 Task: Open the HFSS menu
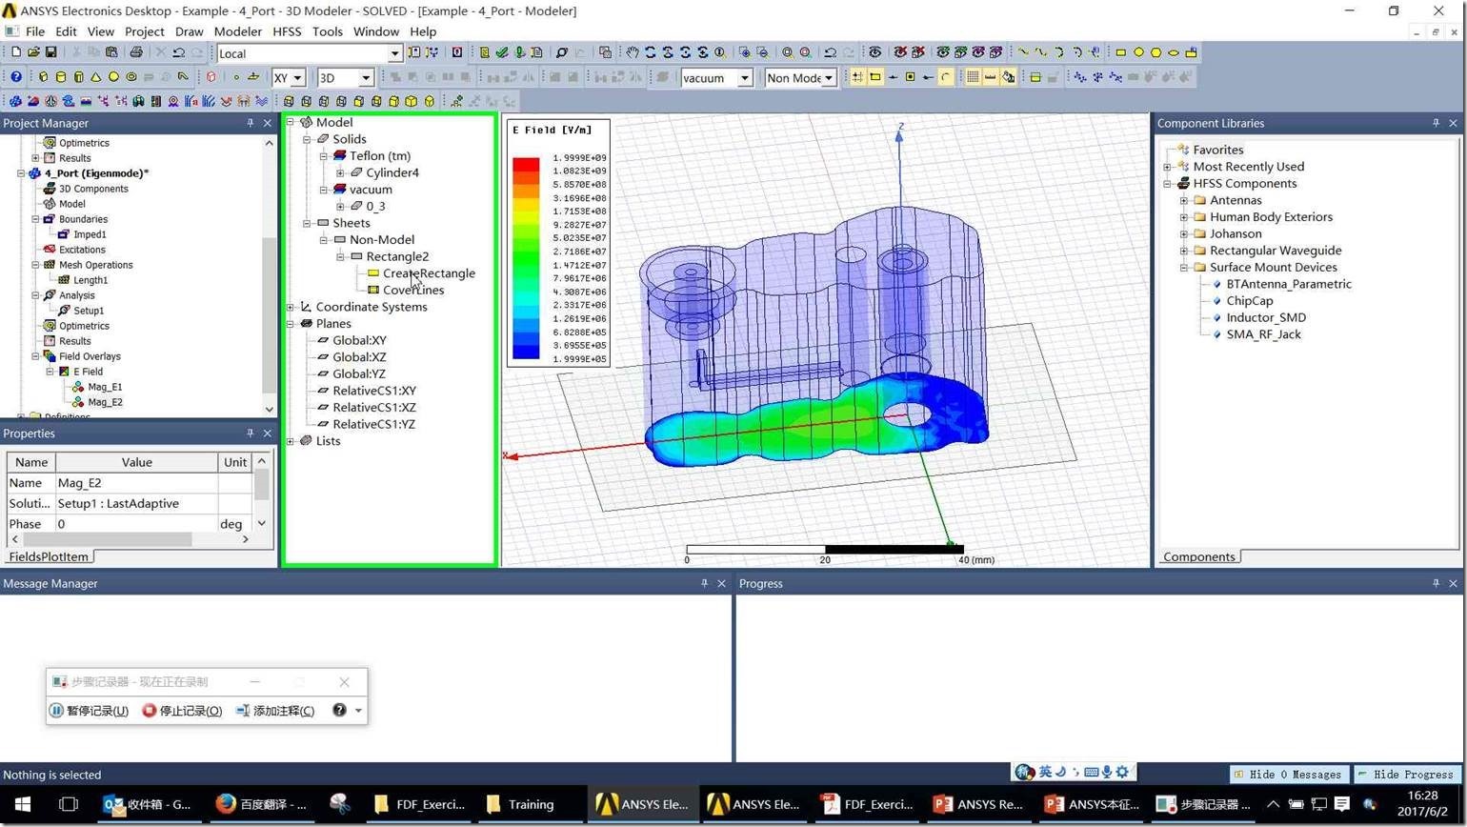pyautogui.click(x=287, y=31)
